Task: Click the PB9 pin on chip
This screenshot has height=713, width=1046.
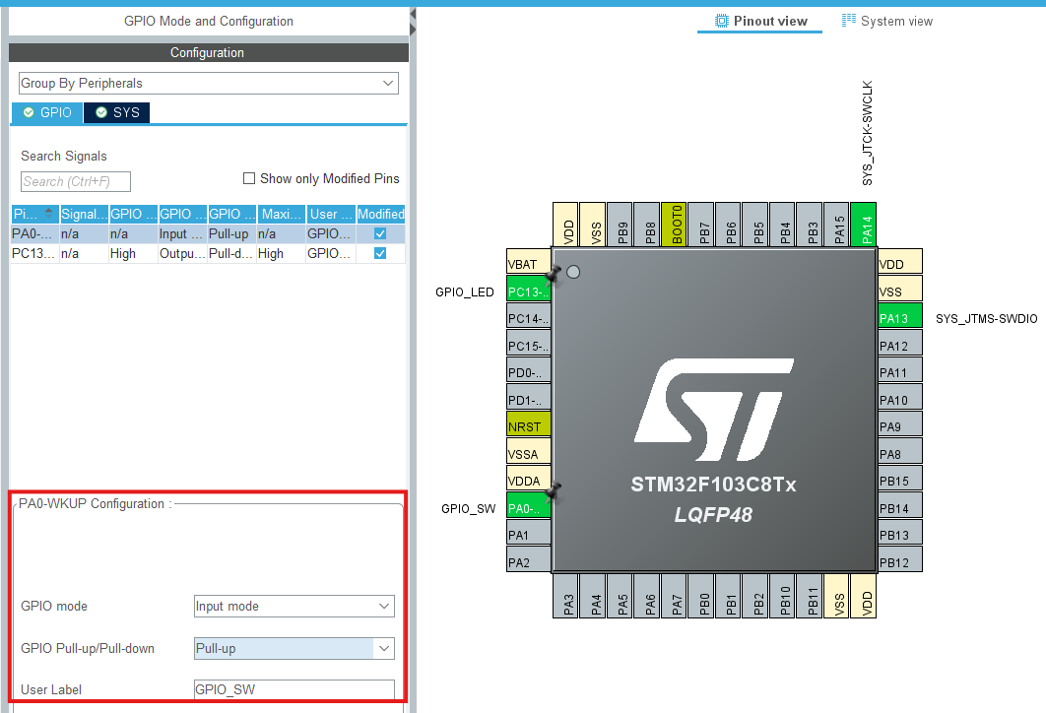Action: [620, 225]
